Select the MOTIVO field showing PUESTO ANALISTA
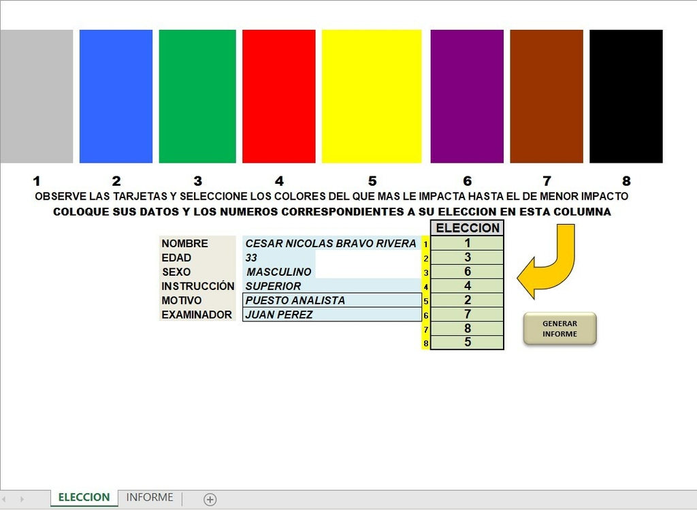 click(x=331, y=300)
